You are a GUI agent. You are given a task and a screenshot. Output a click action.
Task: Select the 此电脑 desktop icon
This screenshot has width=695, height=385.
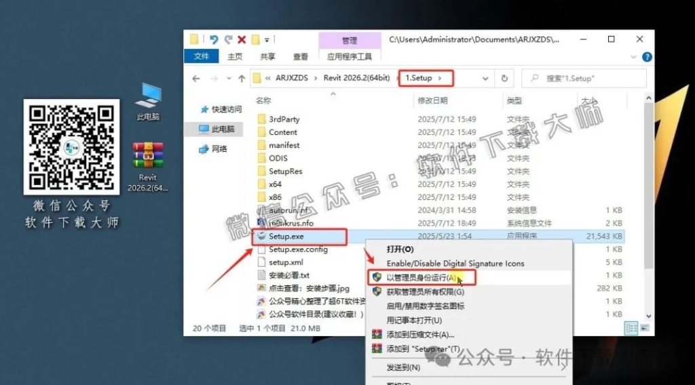pos(148,102)
